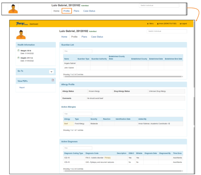
Task: Click the height calendar icon
Action: (x=19, y=57)
